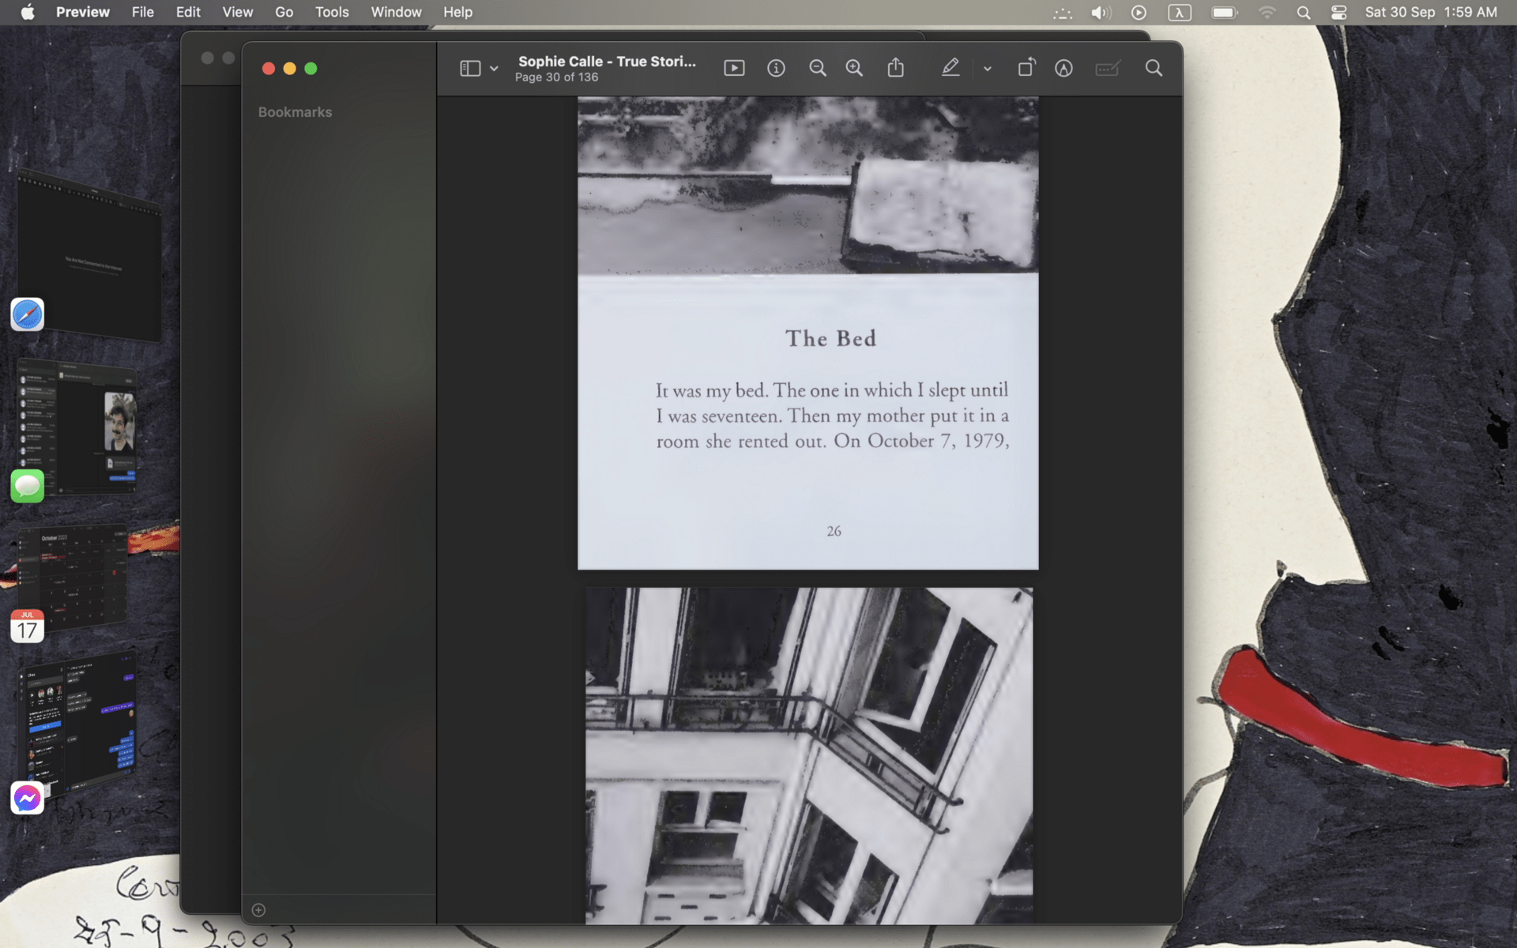Open the Preview application menu
1517x948 pixels.
pyautogui.click(x=83, y=12)
